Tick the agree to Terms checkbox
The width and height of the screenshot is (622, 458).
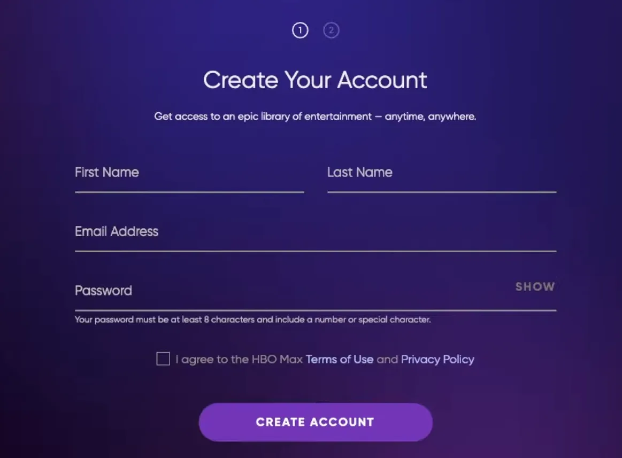pos(163,359)
